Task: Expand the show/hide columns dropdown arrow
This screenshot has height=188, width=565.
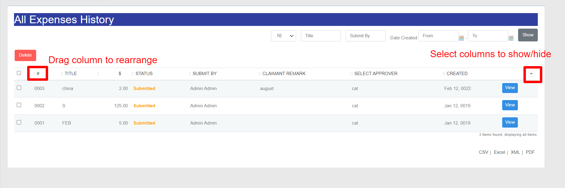Action: (531, 74)
